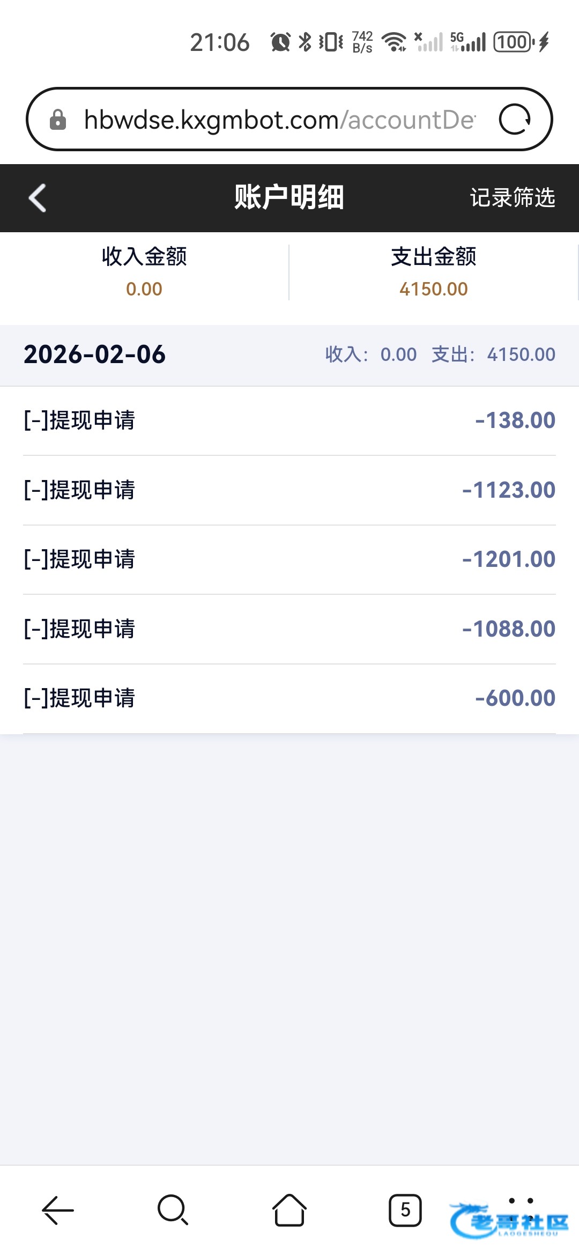Viewport: 579px width, 1255px height.
Task: Select the 支出金额 expense summary
Action: pyautogui.click(x=434, y=272)
